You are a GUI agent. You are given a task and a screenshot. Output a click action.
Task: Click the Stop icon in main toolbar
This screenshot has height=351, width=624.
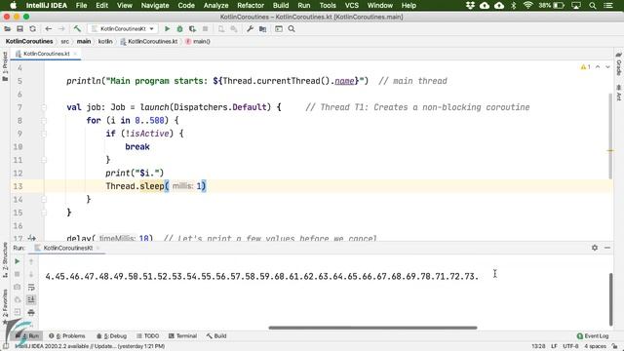coord(206,28)
